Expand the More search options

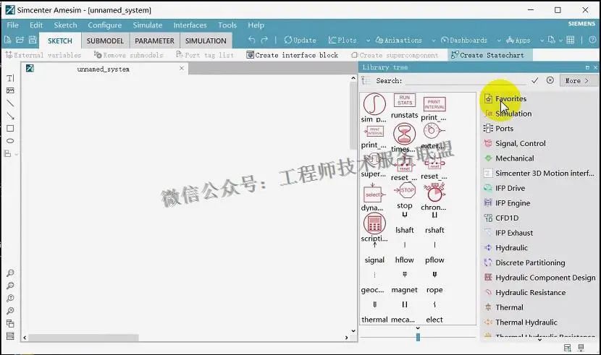[x=577, y=81]
